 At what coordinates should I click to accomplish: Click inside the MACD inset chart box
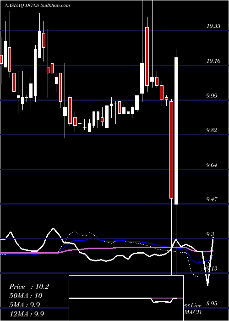[x=126, y=298]
